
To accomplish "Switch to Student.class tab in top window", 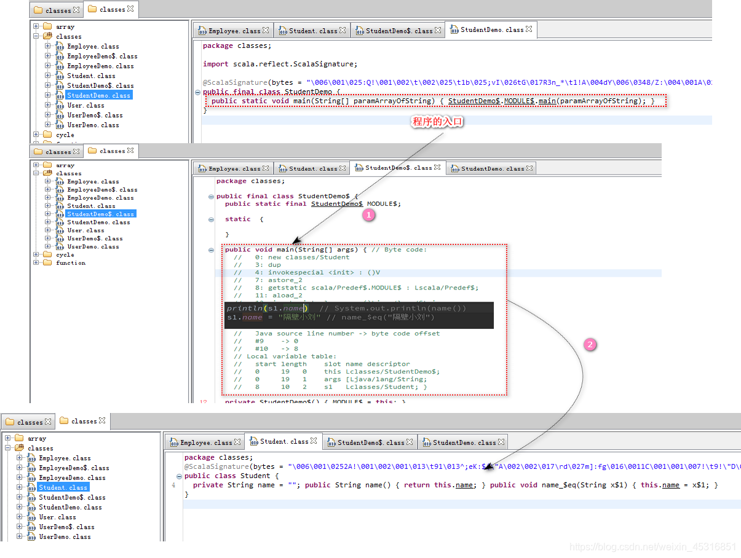I will click(312, 31).
